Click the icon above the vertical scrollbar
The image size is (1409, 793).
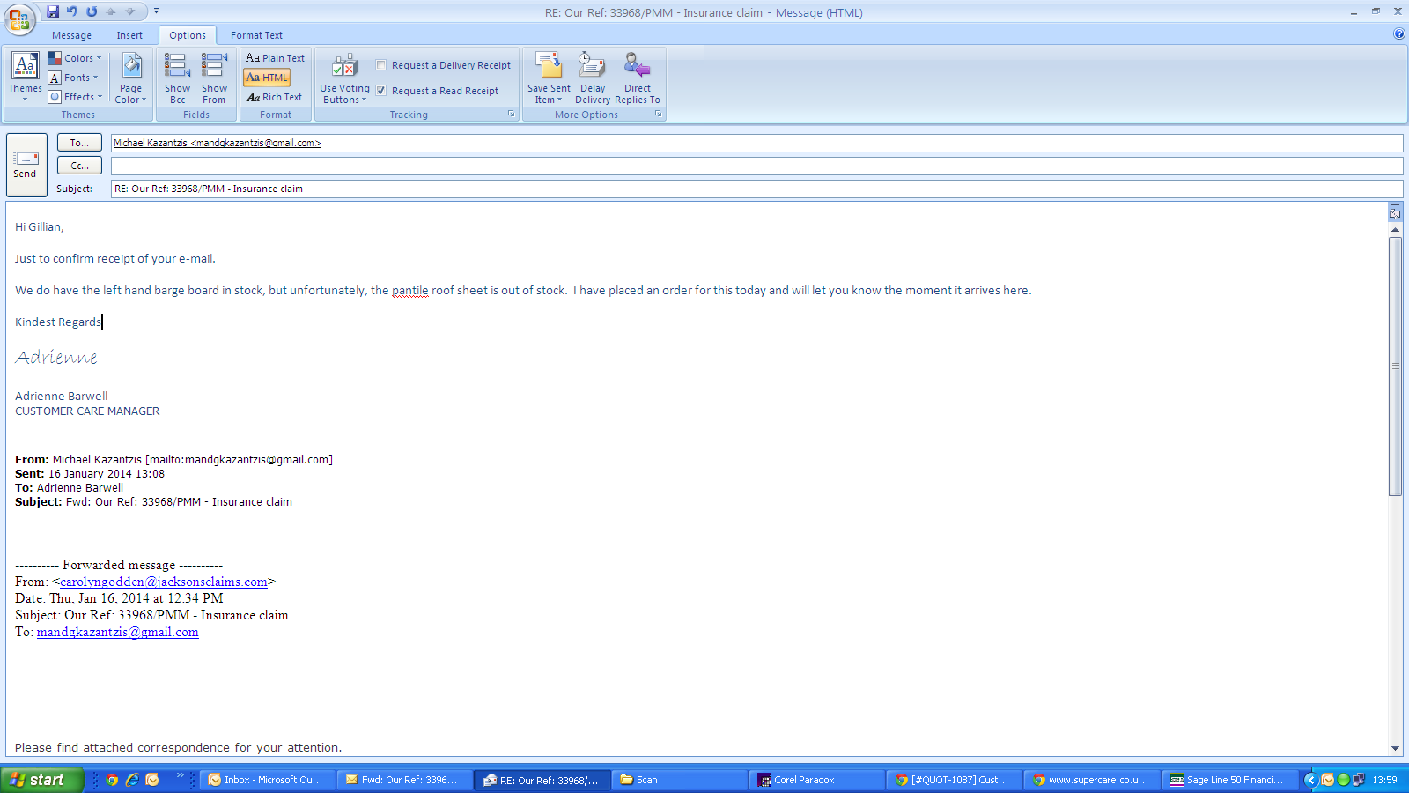point(1395,212)
